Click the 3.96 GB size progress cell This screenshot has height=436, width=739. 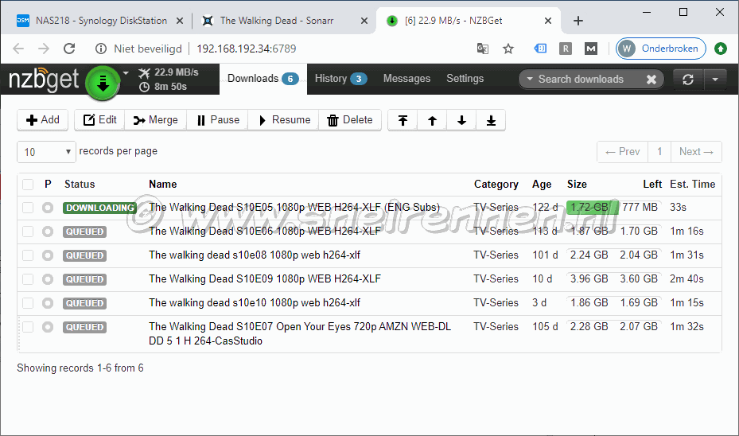click(589, 279)
